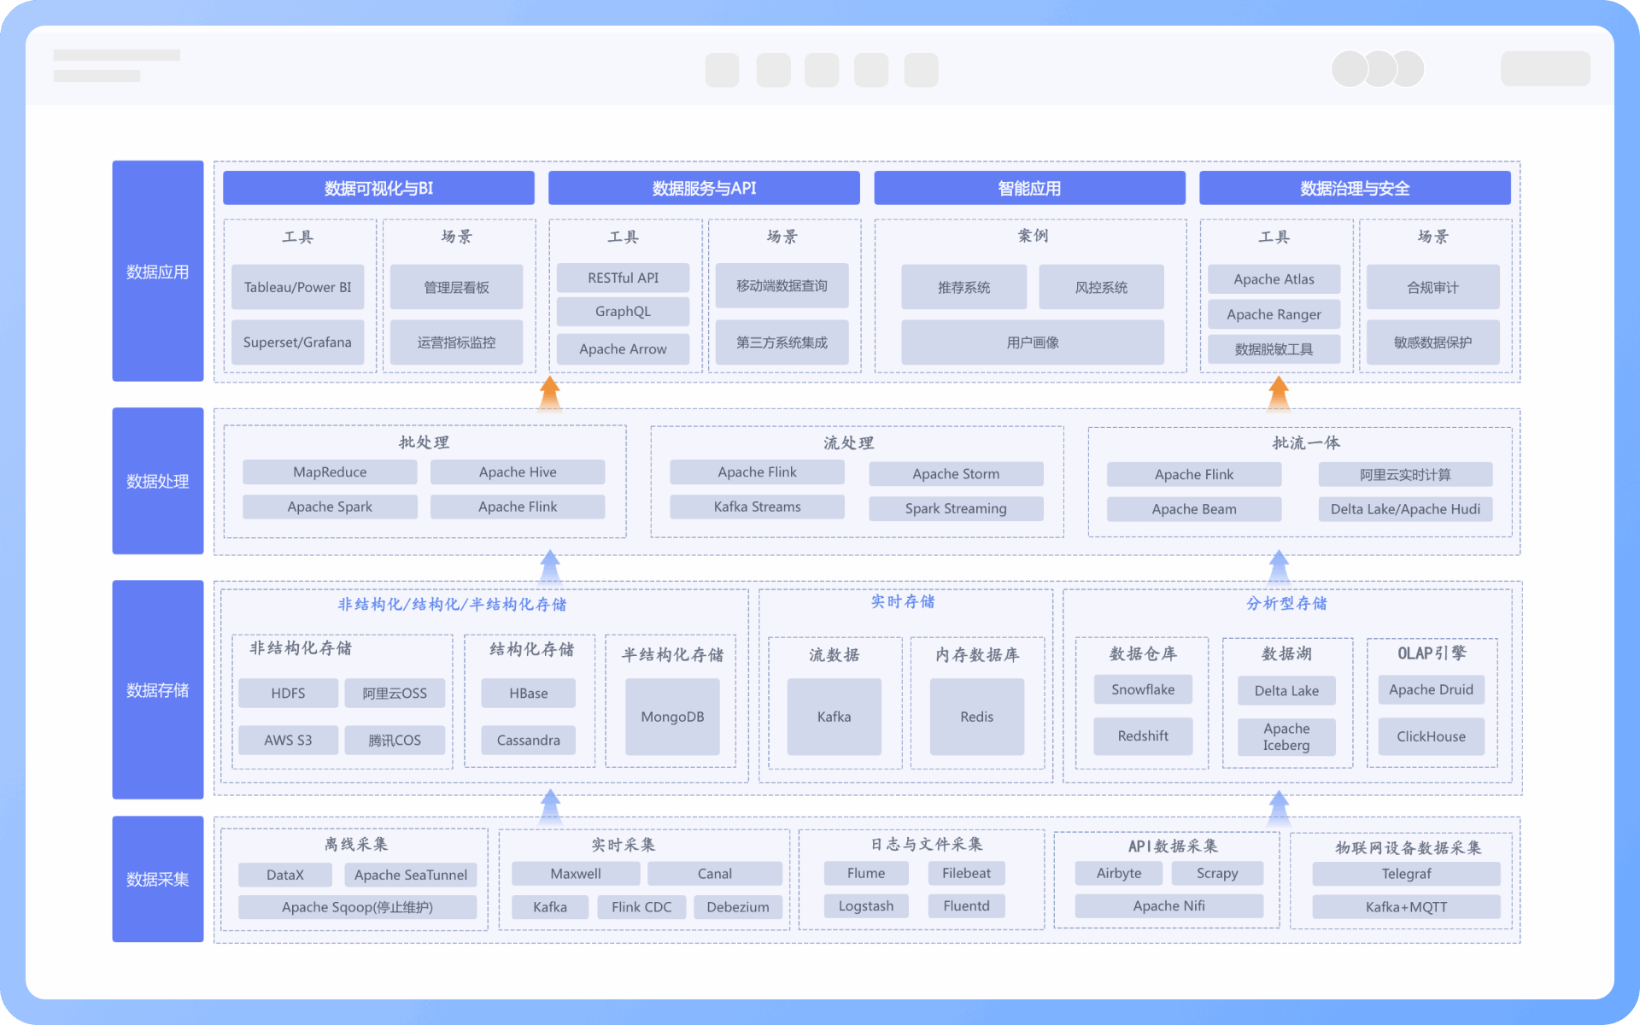Select the 数据可视化与BI header

378,188
